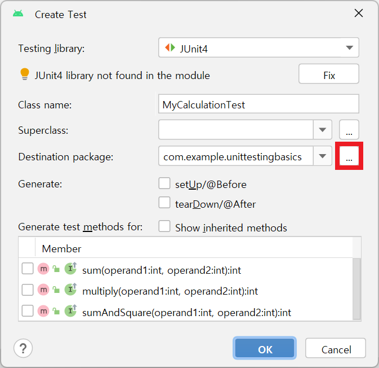This screenshot has width=379, height=368.
Task: Enable tearDown/@After generation checkbox
Action: [x=164, y=203]
